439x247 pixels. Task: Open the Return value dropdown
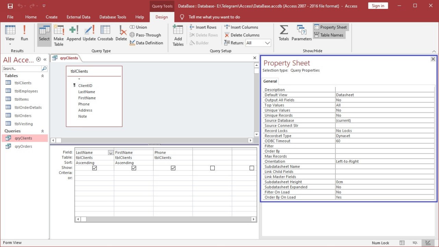[x=268, y=43]
